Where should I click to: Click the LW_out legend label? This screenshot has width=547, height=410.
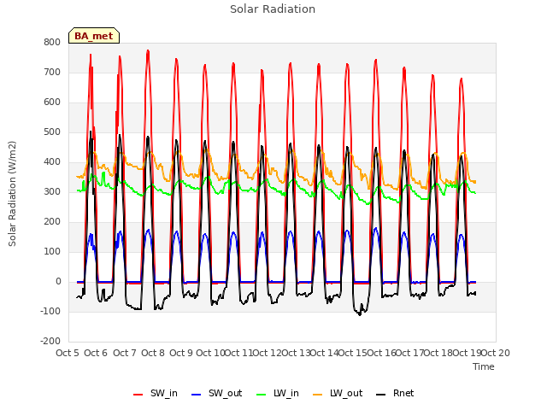click(346, 393)
